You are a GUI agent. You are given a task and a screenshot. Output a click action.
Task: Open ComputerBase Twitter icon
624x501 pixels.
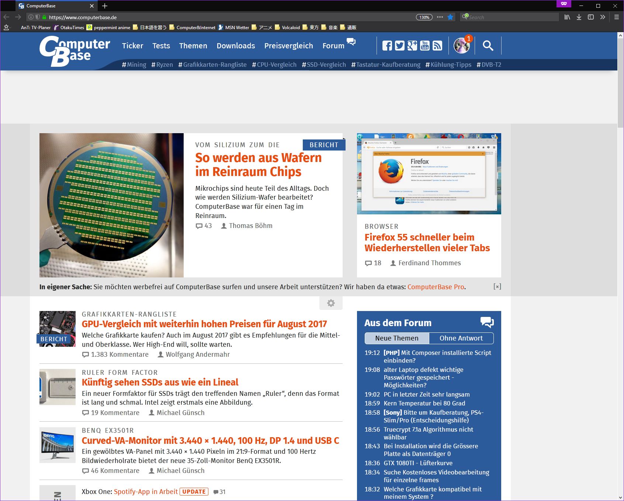tap(400, 46)
